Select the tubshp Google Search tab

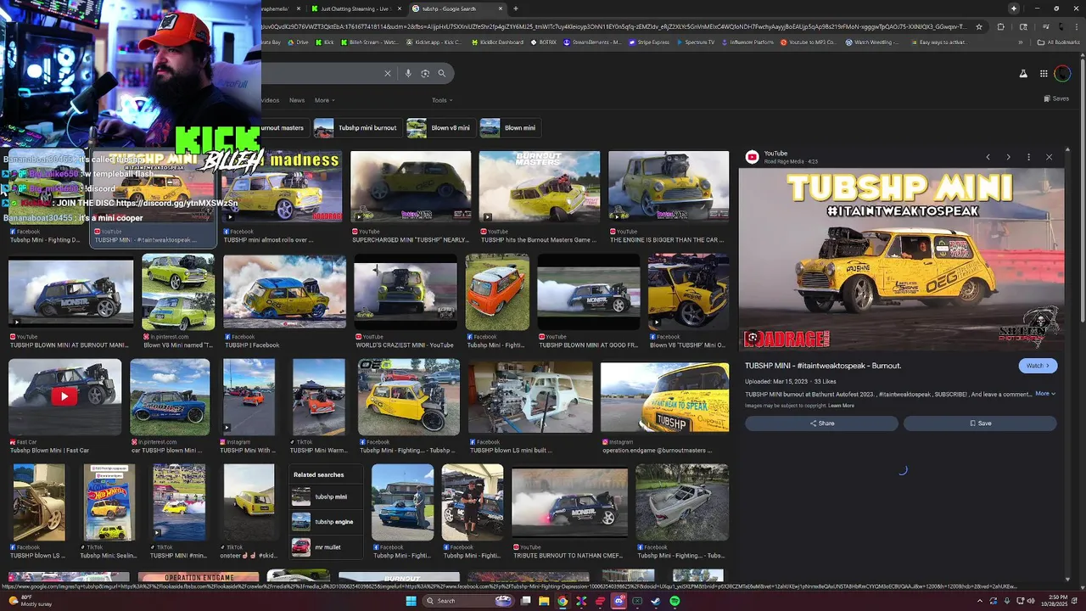pyautogui.click(x=456, y=8)
